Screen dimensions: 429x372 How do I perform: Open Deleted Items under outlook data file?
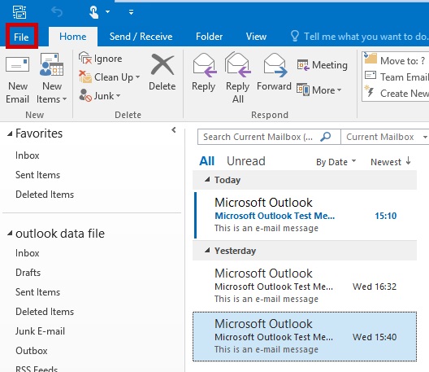[x=45, y=312]
